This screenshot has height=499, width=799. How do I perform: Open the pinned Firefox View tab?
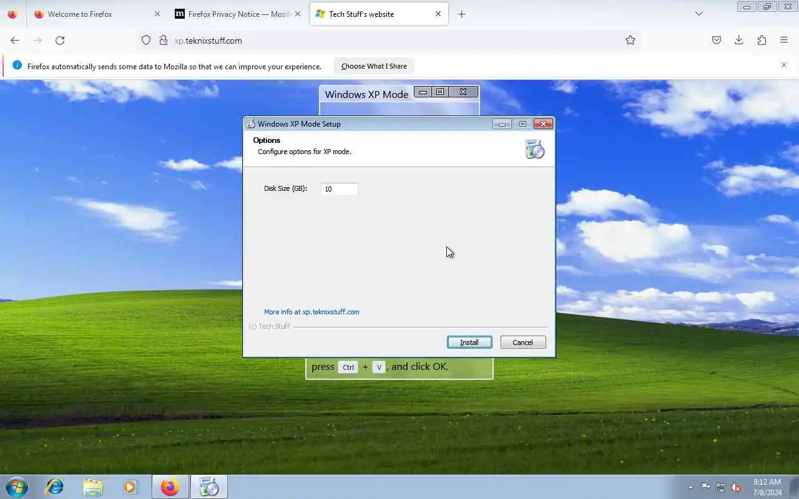[x=12, y=14]
